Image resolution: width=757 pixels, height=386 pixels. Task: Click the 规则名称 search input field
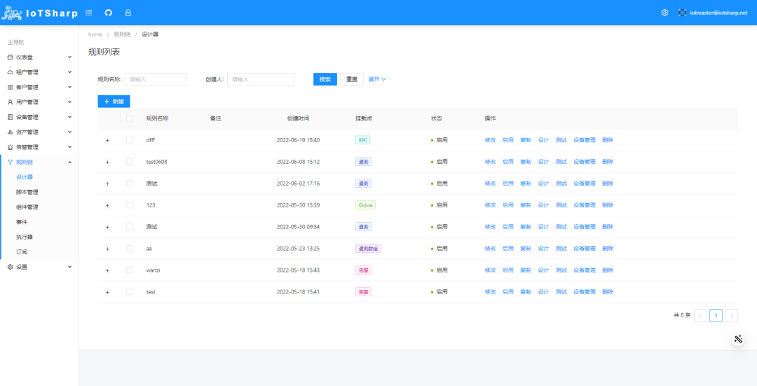click(x=156, y=79)
